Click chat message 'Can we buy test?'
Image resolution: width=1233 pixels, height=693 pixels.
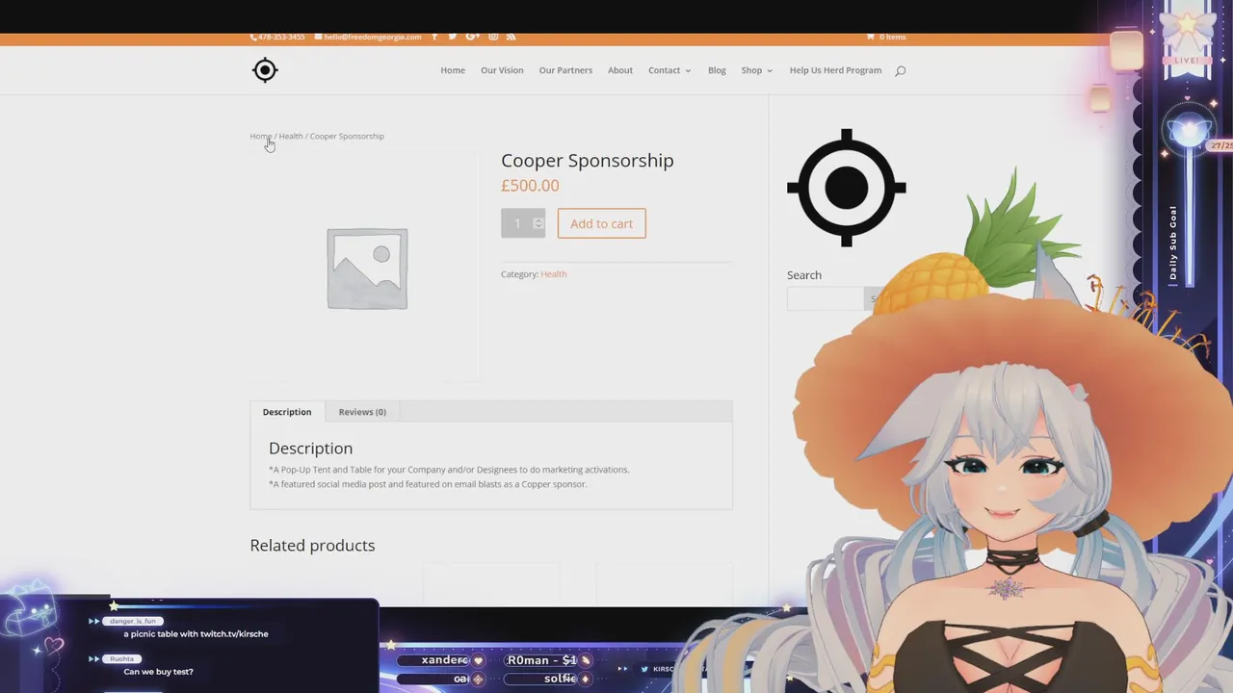click(158, 672)
